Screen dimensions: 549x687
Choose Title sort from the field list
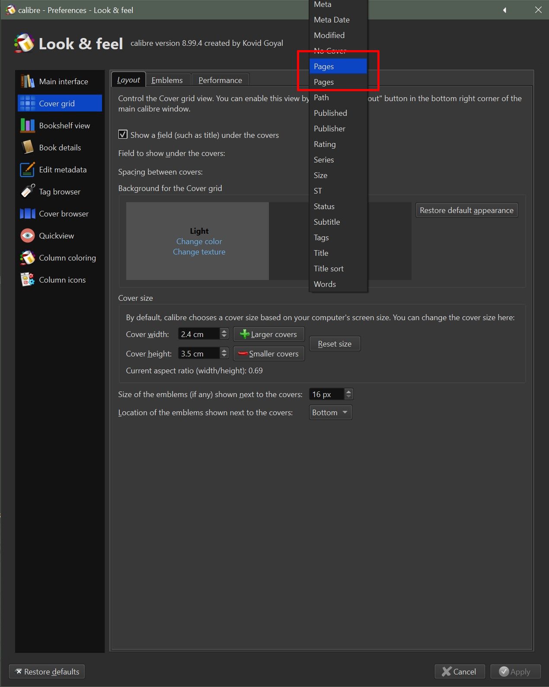tap(338, 269)
